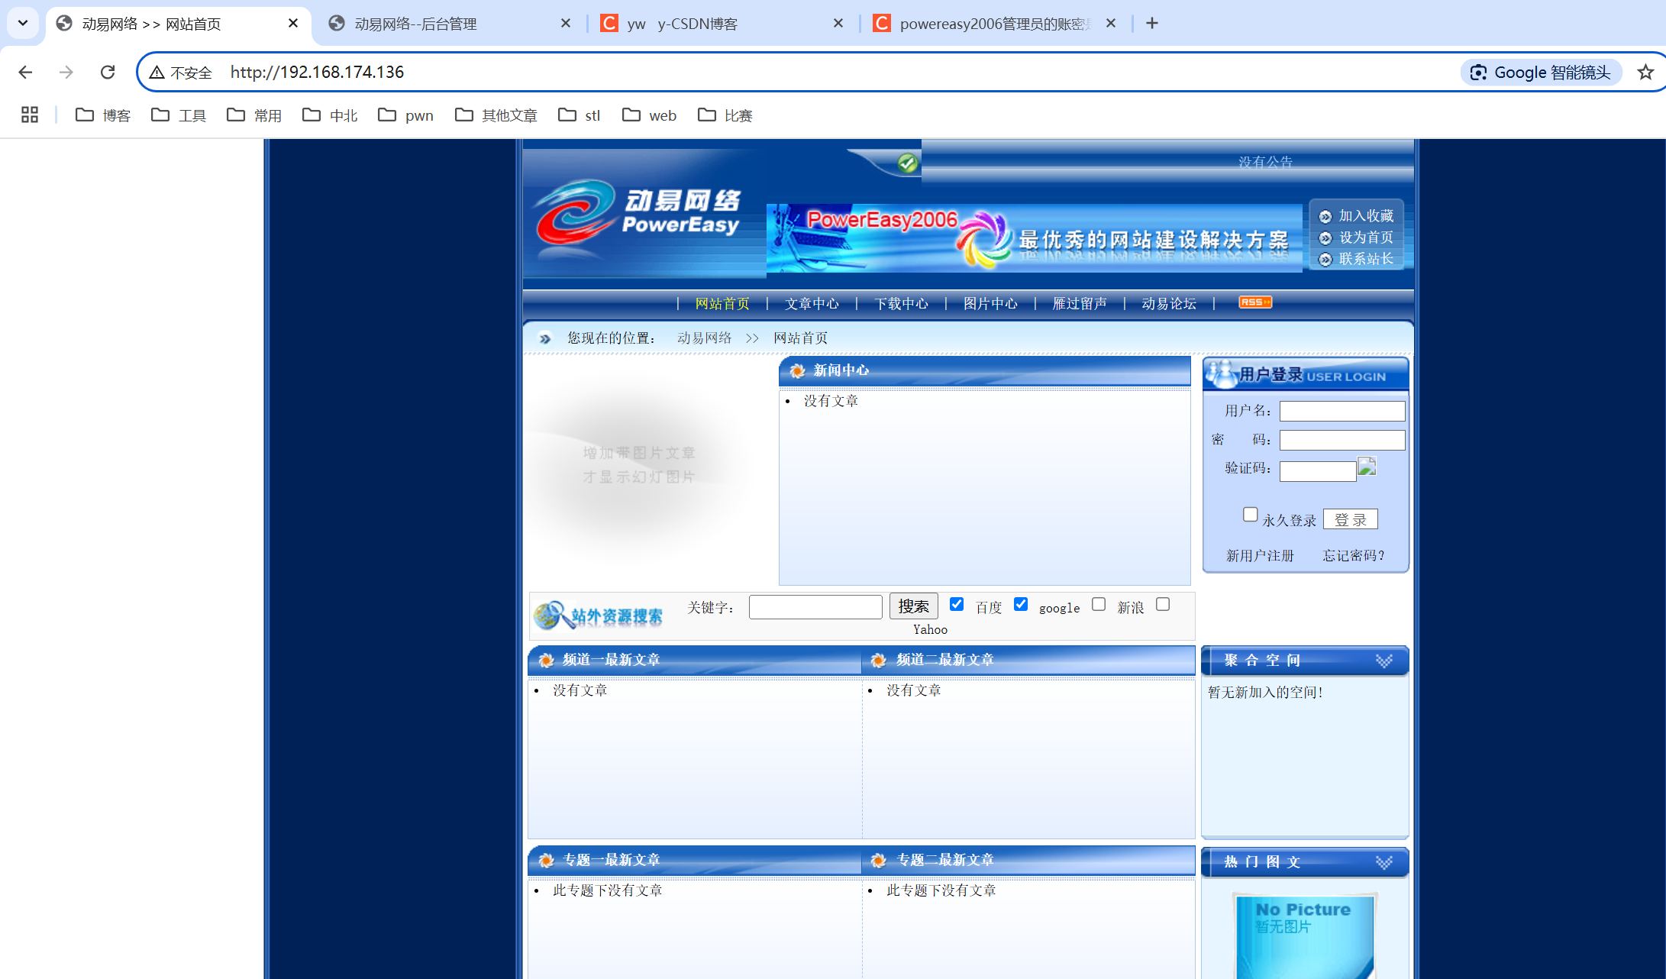Click the 用户登录 people icon

click(x=1222, y=373)
